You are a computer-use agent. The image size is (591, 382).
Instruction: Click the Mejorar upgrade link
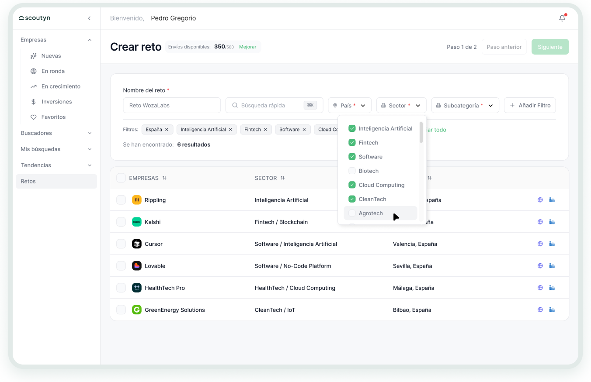[247, 47]
